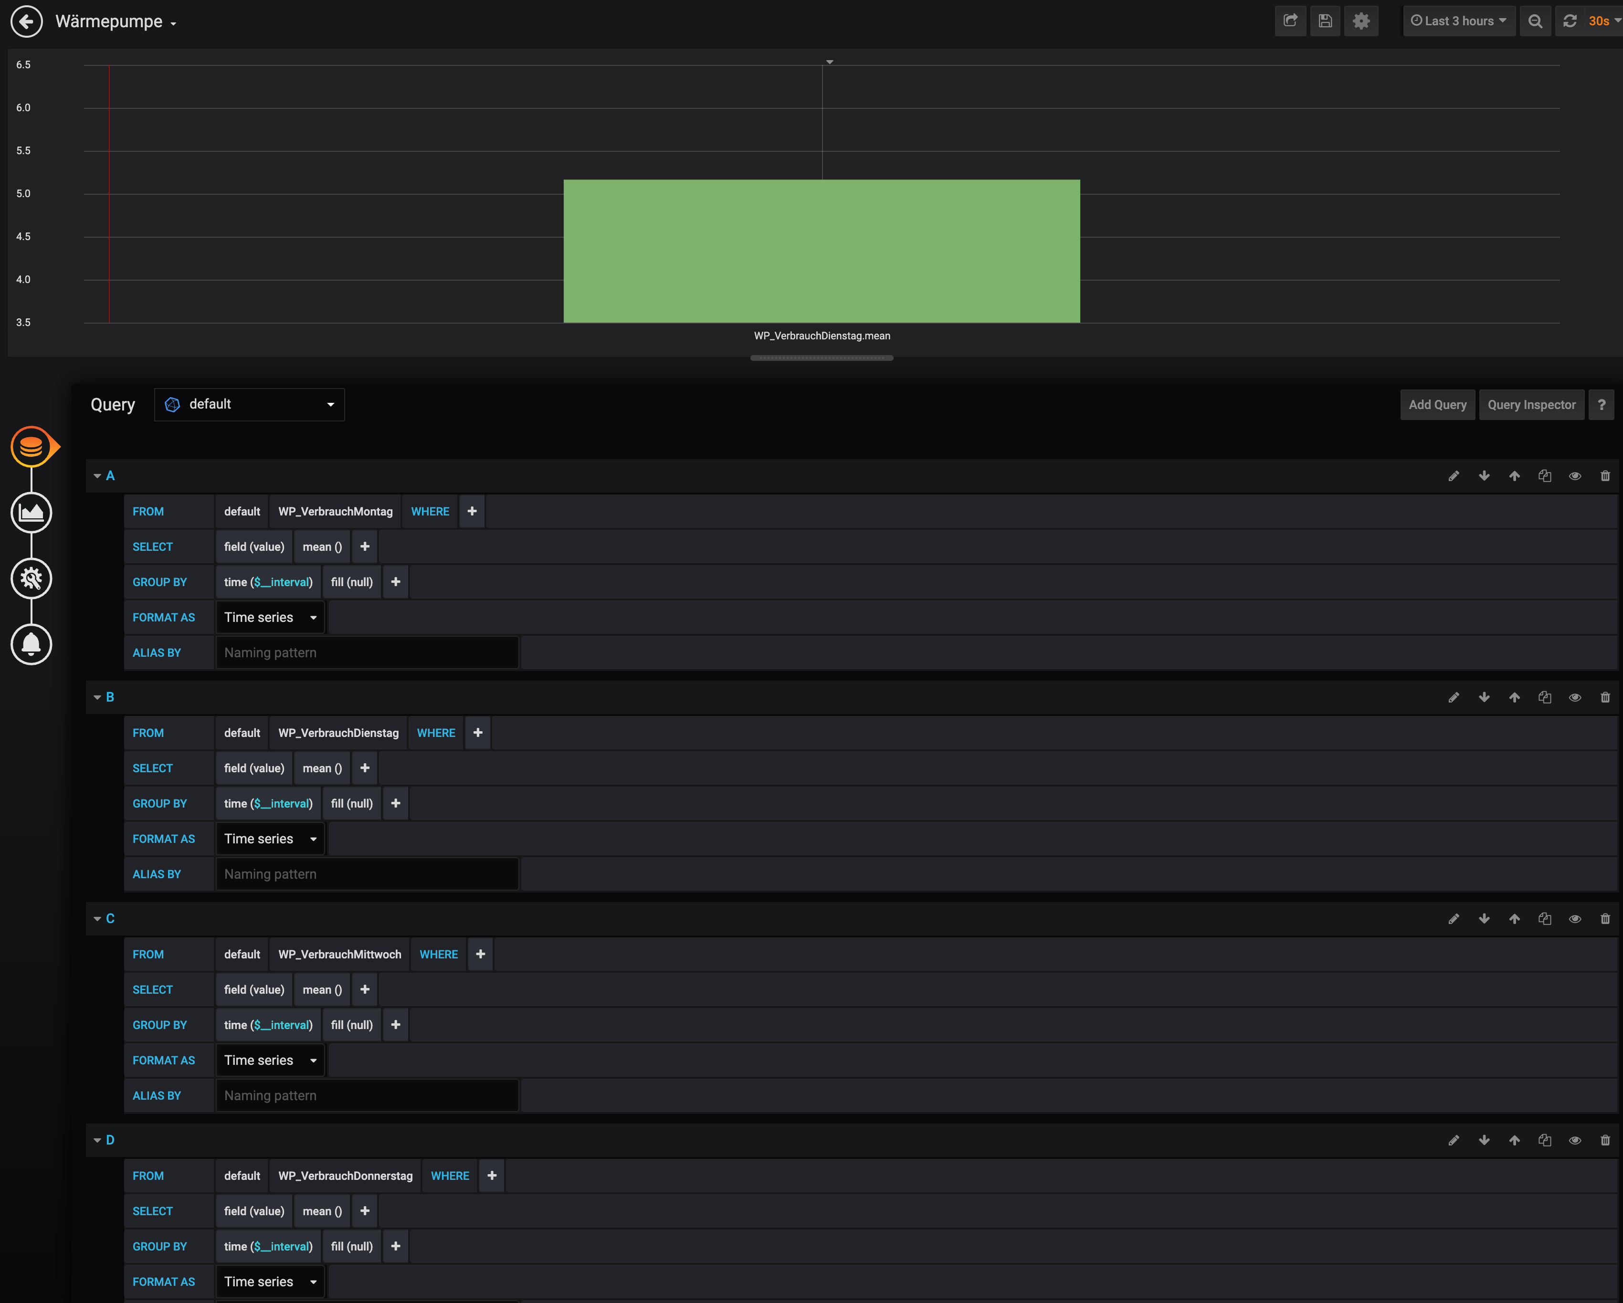Click the zoom out time range icon

tap(1535, 21)
